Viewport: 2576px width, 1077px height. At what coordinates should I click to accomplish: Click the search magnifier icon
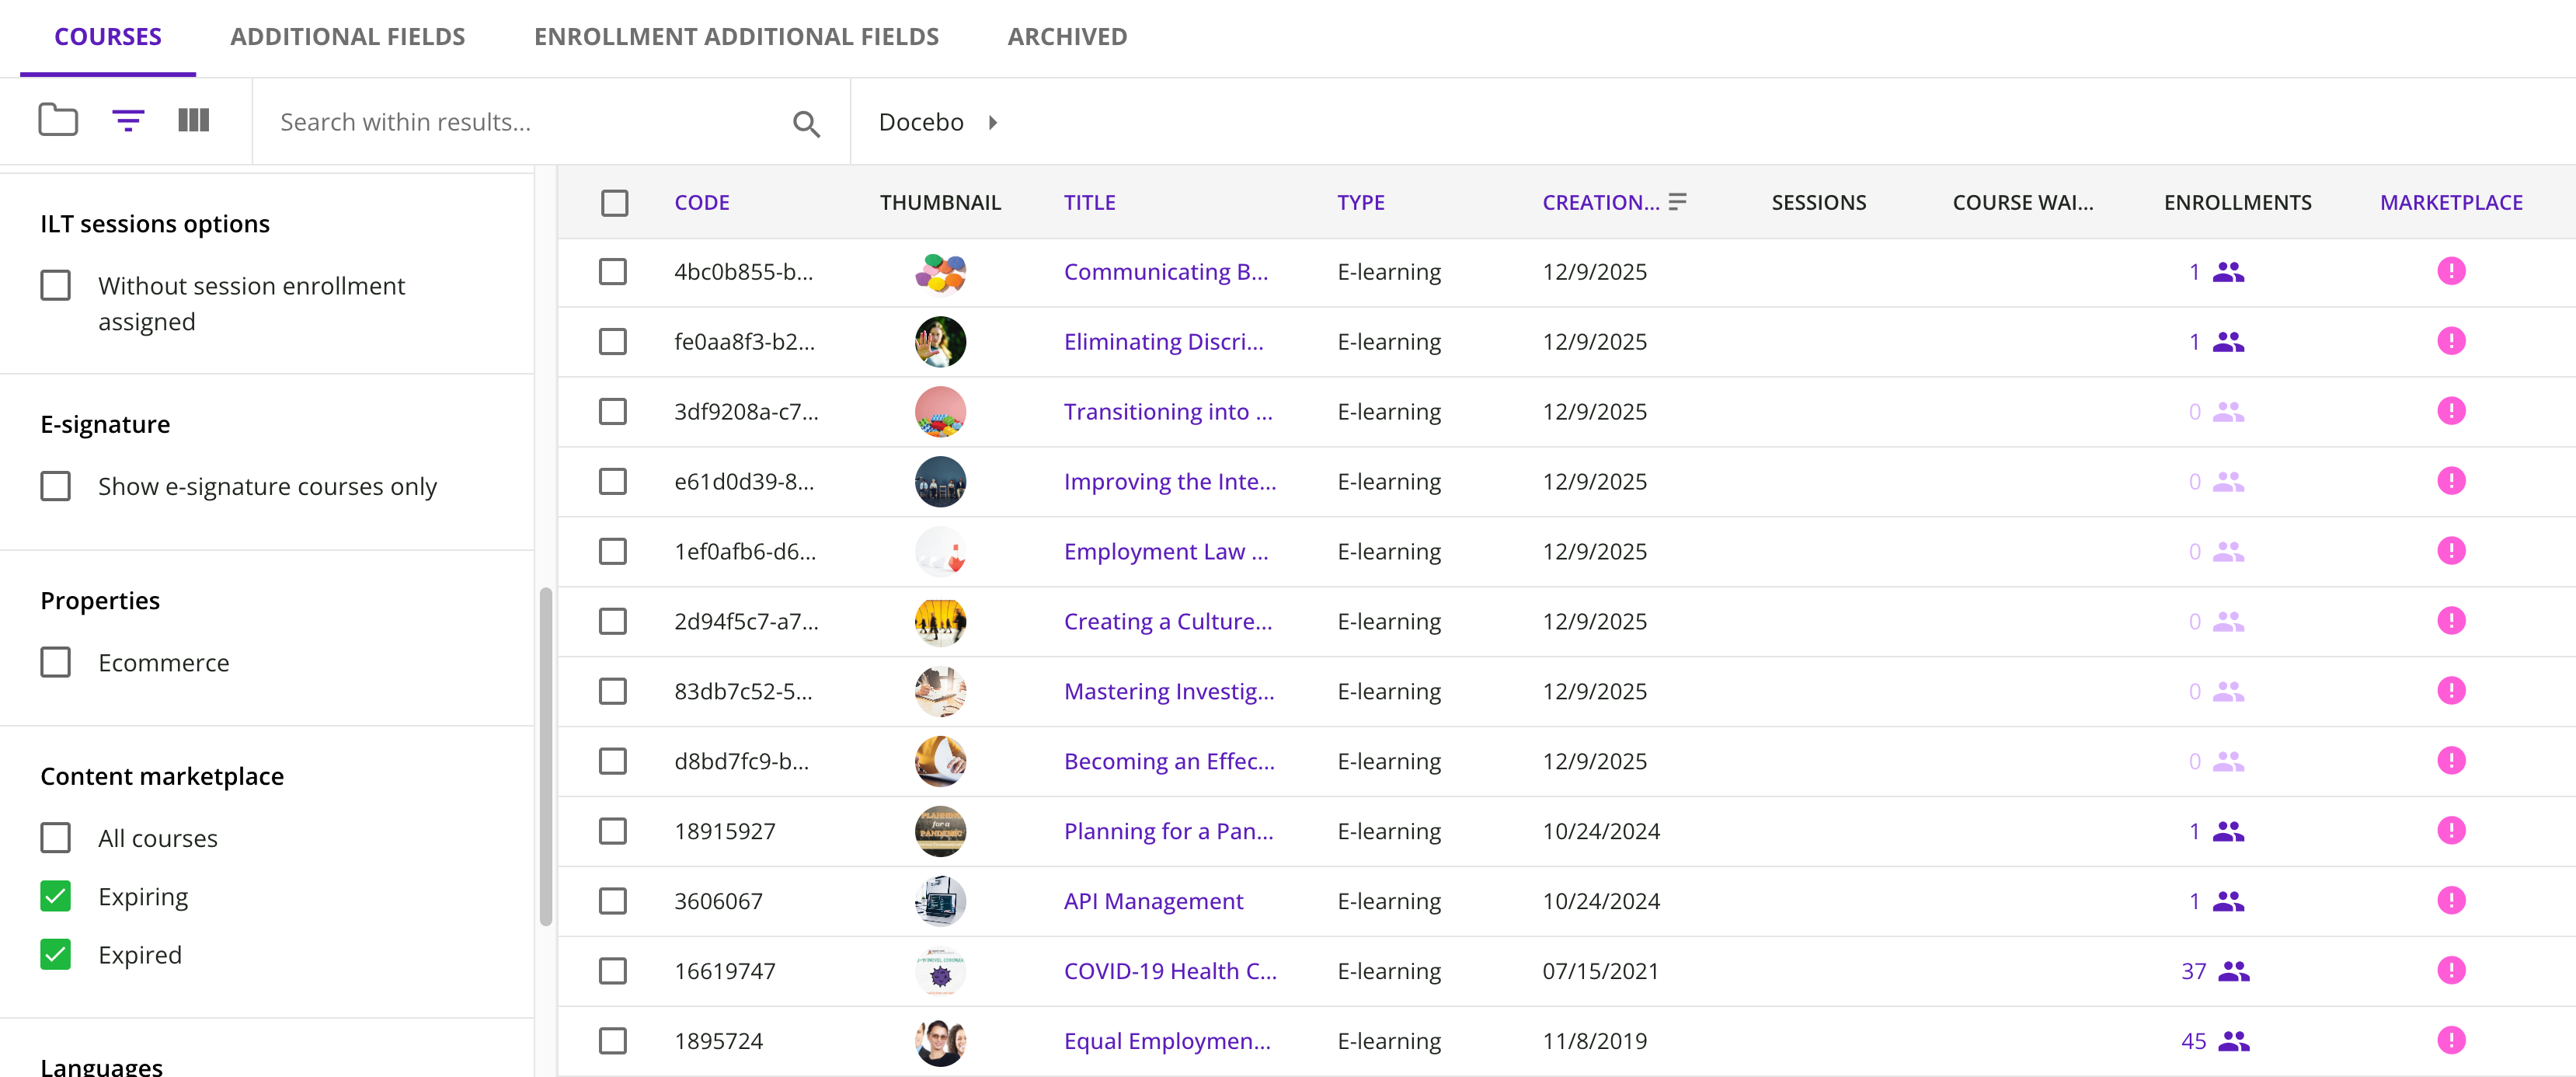click(806, 123)
